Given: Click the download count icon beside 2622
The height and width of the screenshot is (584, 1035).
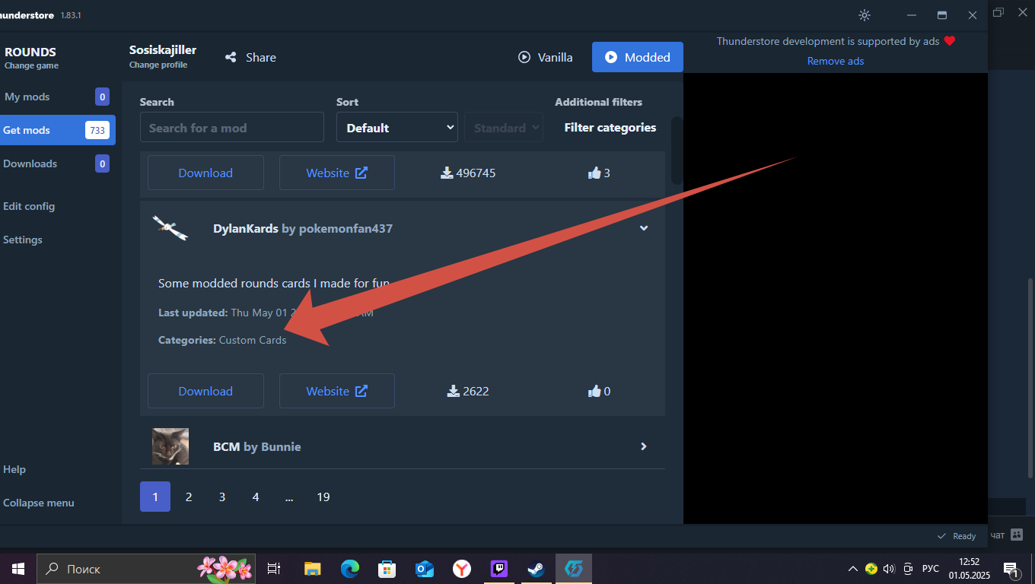Looking at the screenshot, I should click(x=454, y=391).
